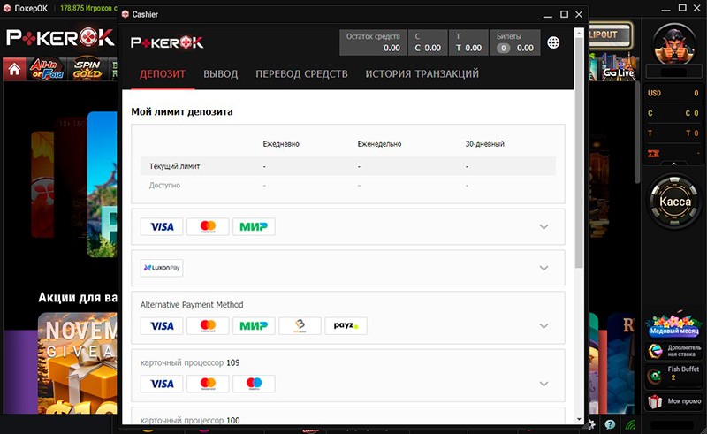Click the T balance box in Cashier

click(x=468, y=42)
